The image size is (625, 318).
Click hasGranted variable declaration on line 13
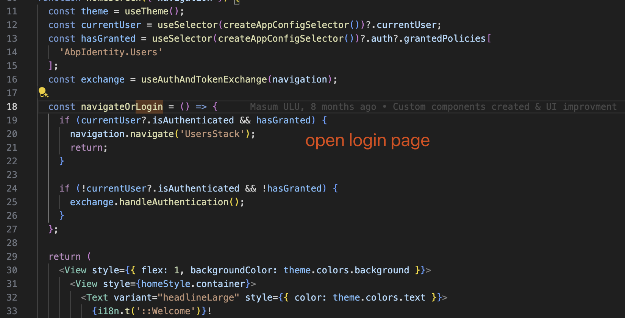point(108,39)
